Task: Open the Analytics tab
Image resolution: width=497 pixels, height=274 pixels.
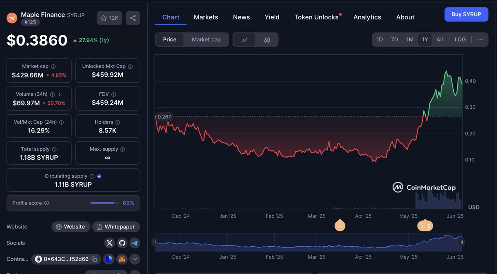Action: pos(367,17)
